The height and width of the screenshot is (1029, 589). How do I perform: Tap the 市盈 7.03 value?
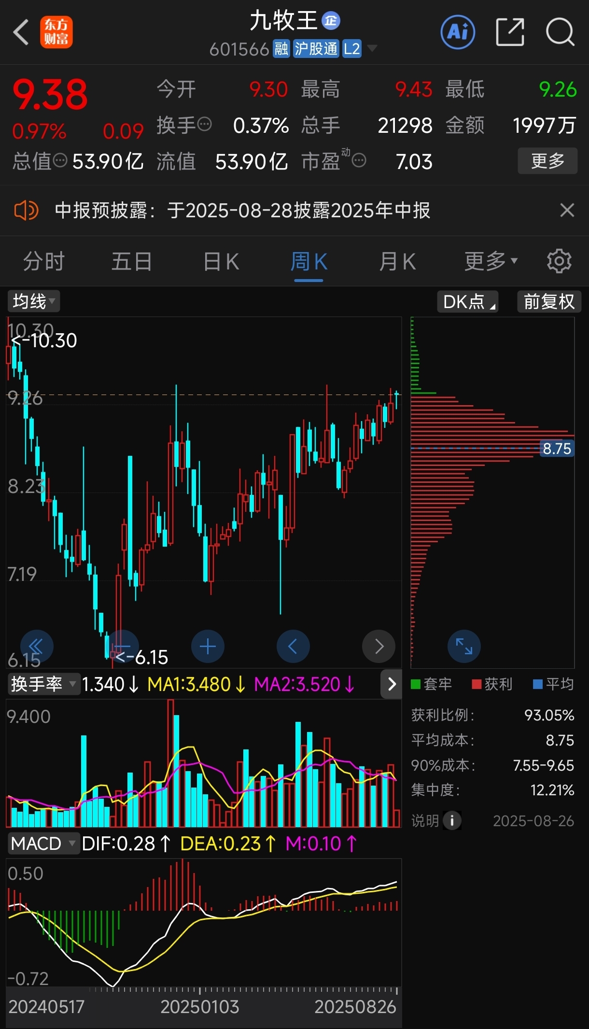(x=414, y=162)
